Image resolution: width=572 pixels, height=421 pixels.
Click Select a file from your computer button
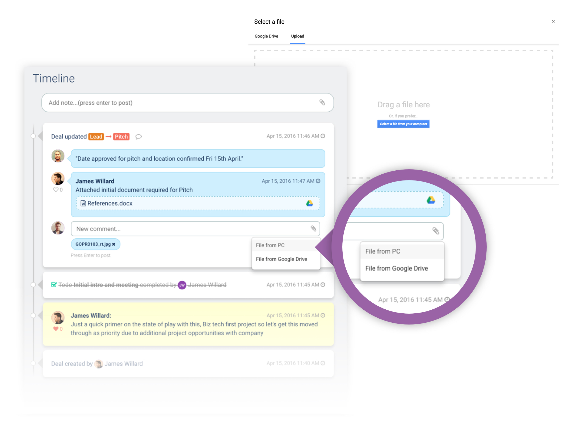point(403,124)
